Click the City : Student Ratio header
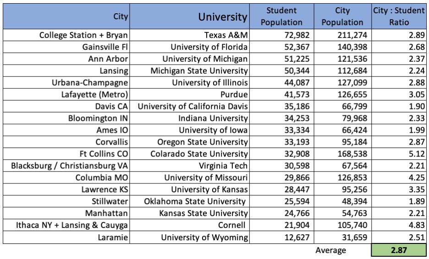The image size is (429, 259). point(398,16)
